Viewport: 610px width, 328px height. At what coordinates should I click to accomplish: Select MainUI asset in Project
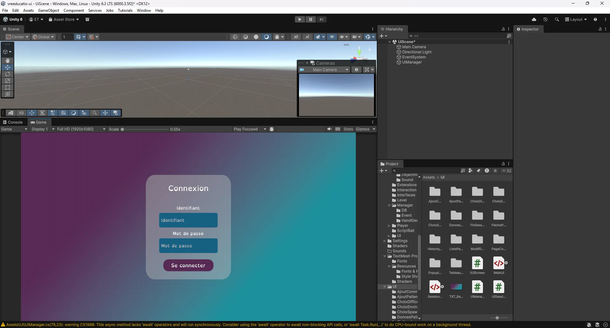pos(498,265)
